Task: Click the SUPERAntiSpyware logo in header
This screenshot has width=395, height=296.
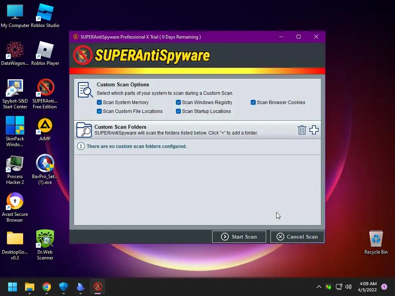Action: tap(142, 55)
